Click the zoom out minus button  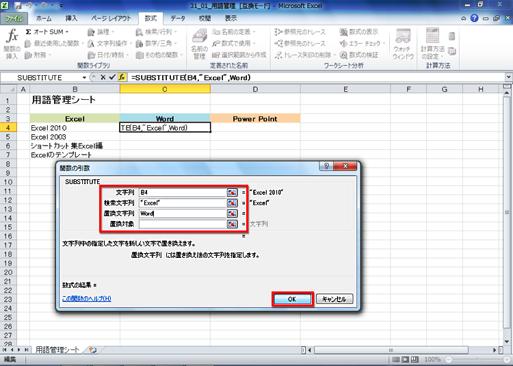click(x=449, y=359)
